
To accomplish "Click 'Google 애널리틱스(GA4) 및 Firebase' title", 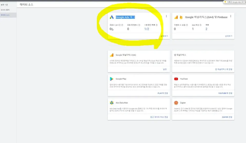I will pos(206,17).
